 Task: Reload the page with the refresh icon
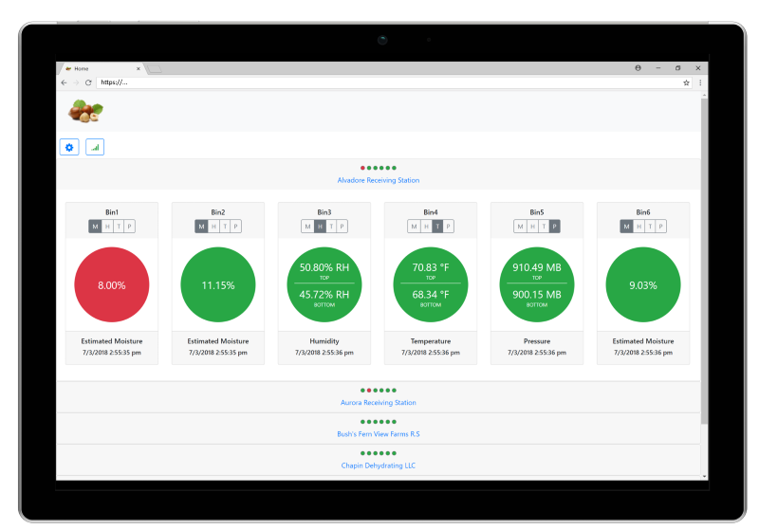tap(88, 82)
